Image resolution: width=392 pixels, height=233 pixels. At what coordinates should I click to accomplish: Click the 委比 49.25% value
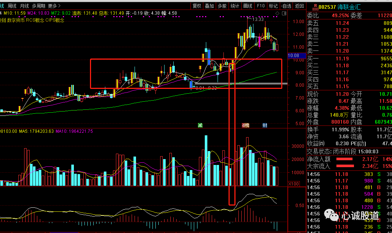pos(340,15)
